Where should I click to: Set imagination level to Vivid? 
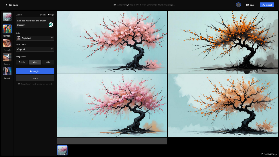[x=35, y=62]
